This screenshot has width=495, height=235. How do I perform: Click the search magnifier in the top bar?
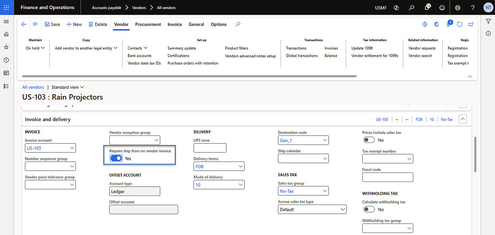411,8
